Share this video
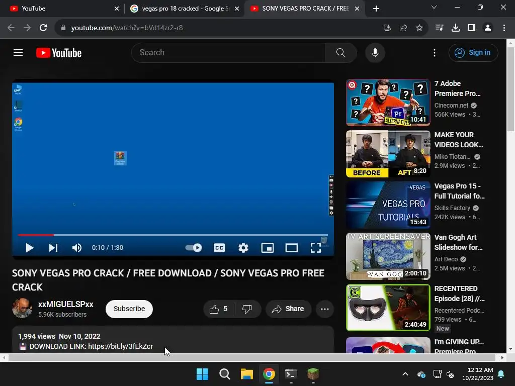Screen dimensions: 515x386 point(288,309)
